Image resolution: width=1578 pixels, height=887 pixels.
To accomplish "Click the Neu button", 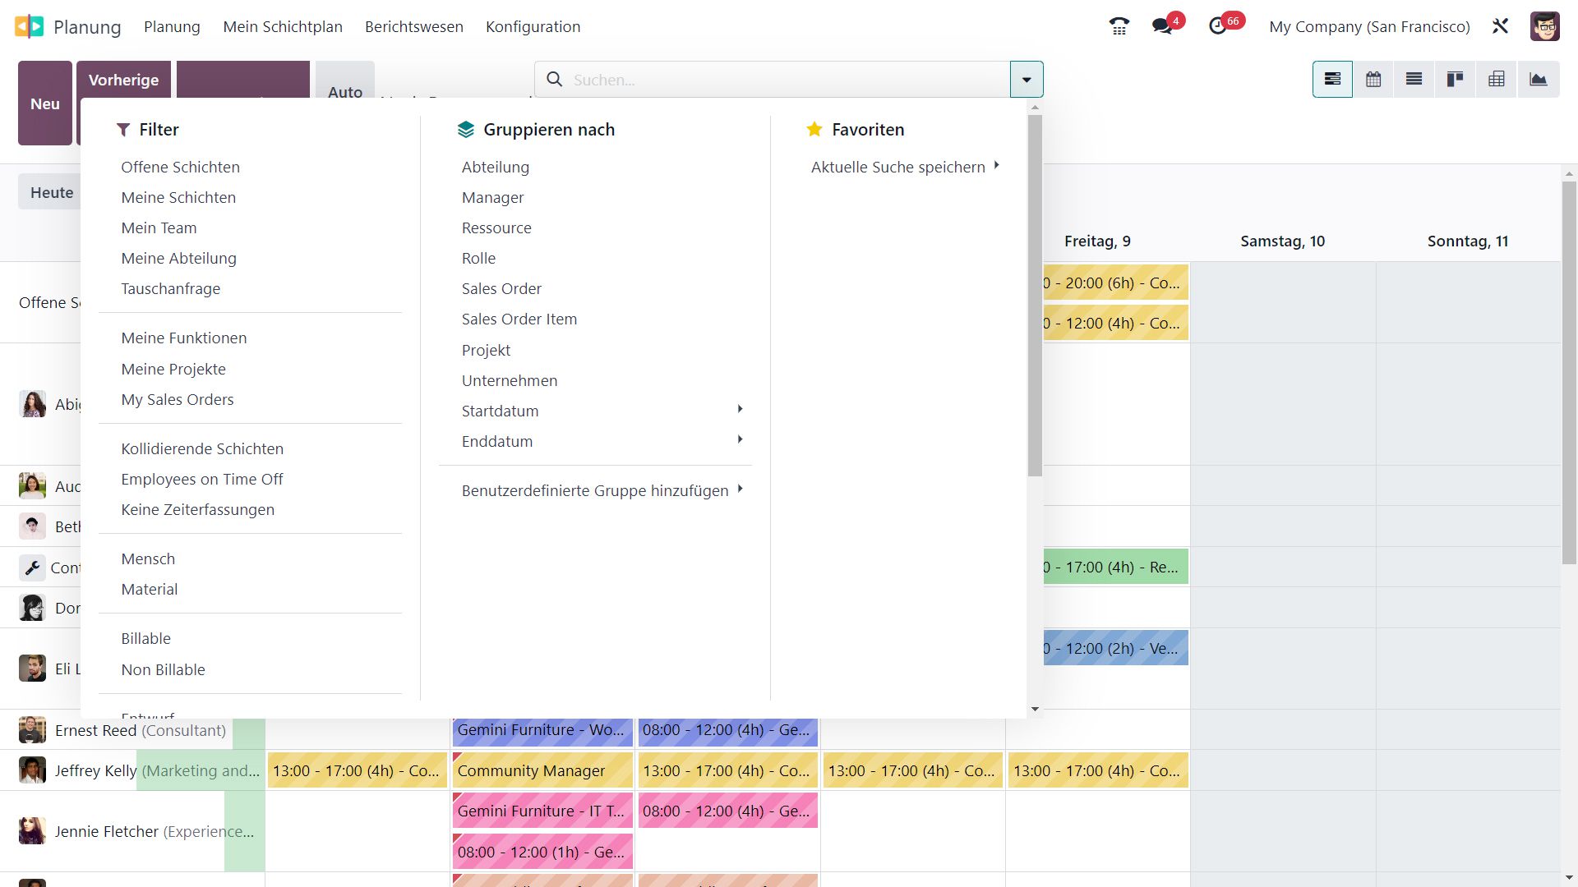I will 45,103.
